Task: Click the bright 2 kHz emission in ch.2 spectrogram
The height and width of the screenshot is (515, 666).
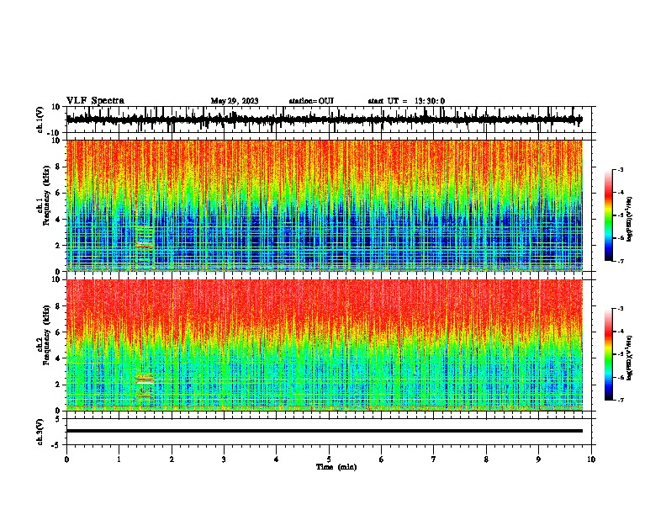Action: coord(145,380)
